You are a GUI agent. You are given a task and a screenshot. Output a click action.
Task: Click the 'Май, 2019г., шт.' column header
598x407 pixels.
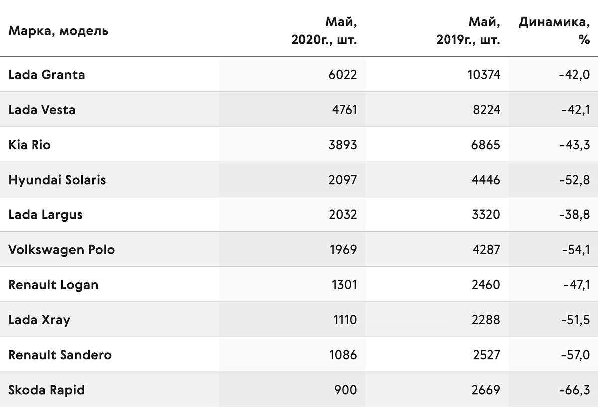tap(468, 31)
